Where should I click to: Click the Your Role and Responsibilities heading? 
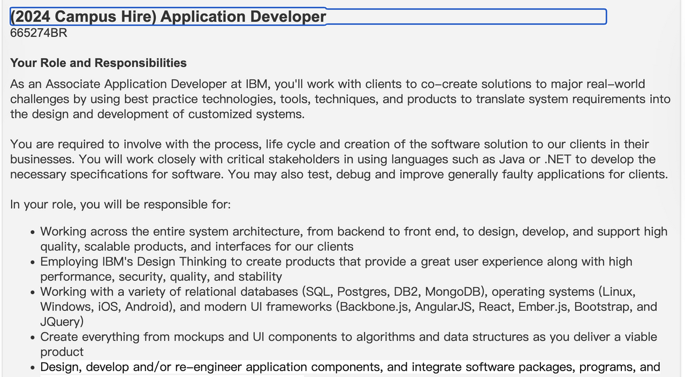(98, 62)
